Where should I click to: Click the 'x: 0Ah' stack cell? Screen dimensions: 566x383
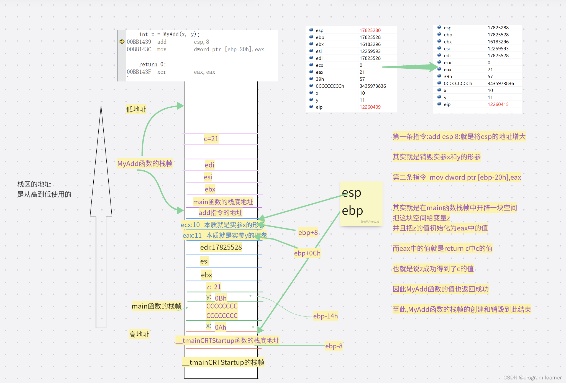[216, 327]
